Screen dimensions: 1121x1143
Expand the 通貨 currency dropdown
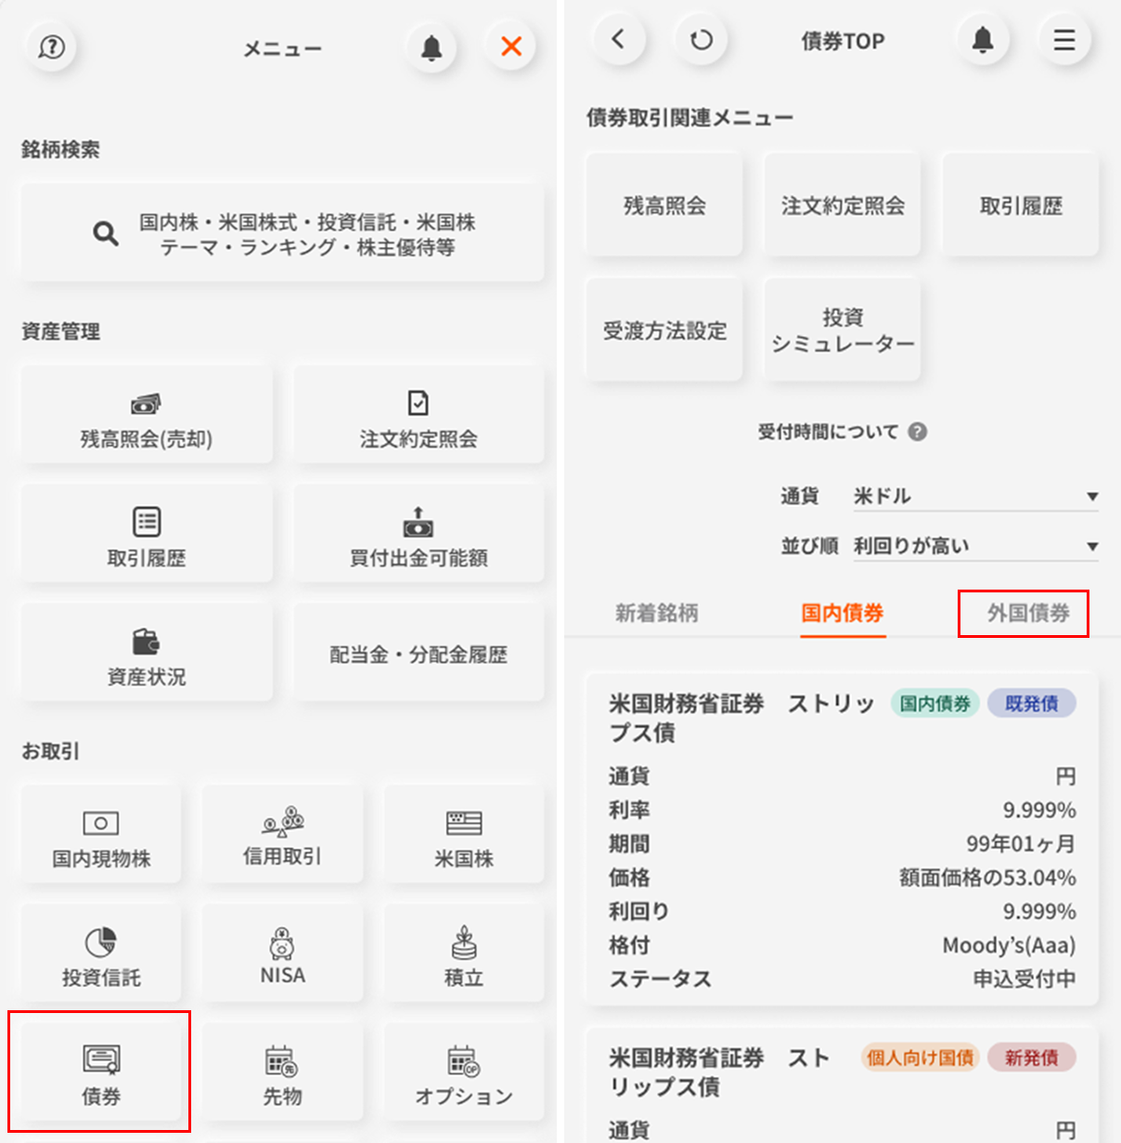[974, 497]
